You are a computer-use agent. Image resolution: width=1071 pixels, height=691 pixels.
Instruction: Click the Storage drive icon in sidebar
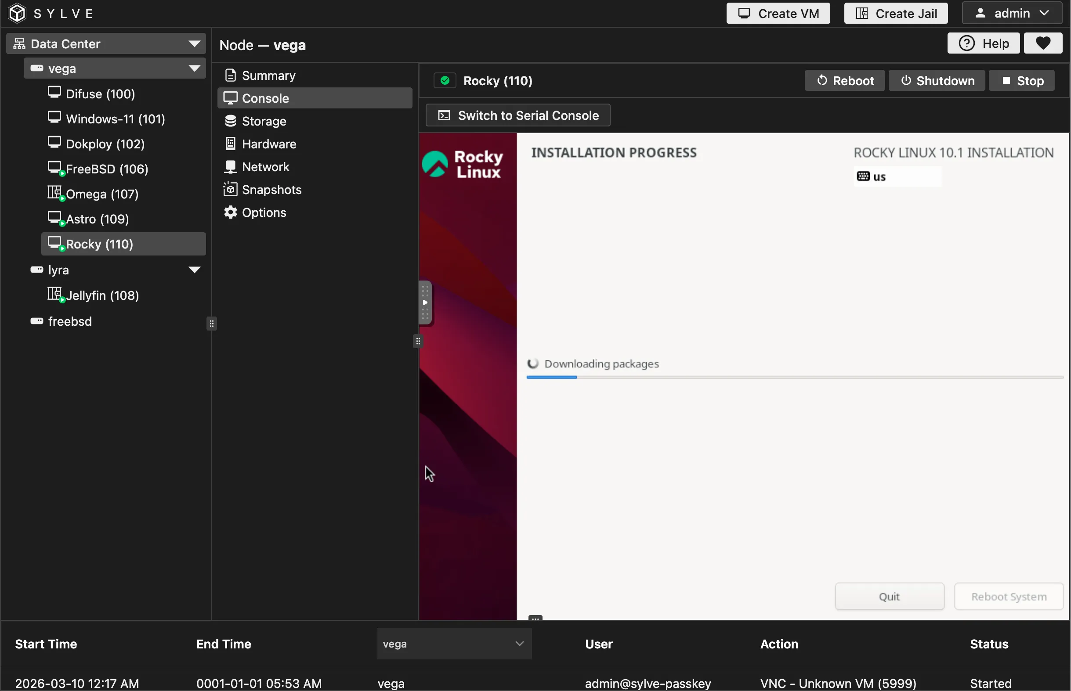pos(231,121)
